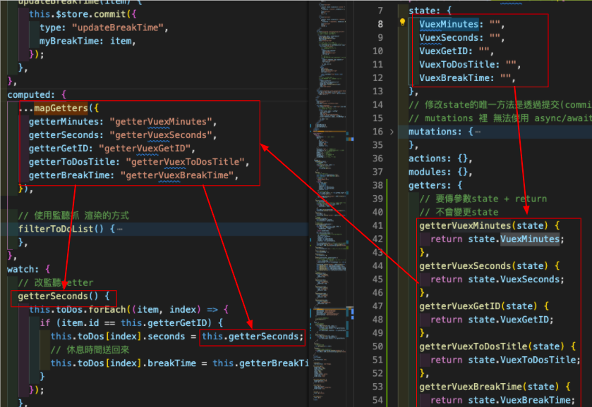Click the mapGetters function name
Viewport: 592px width, 407px height.
[61, 108]
